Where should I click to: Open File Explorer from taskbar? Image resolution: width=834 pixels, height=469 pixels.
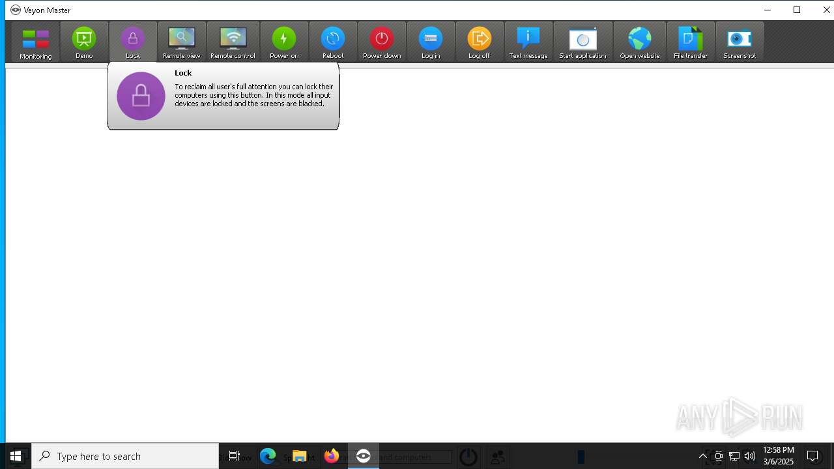click(300, 456)
